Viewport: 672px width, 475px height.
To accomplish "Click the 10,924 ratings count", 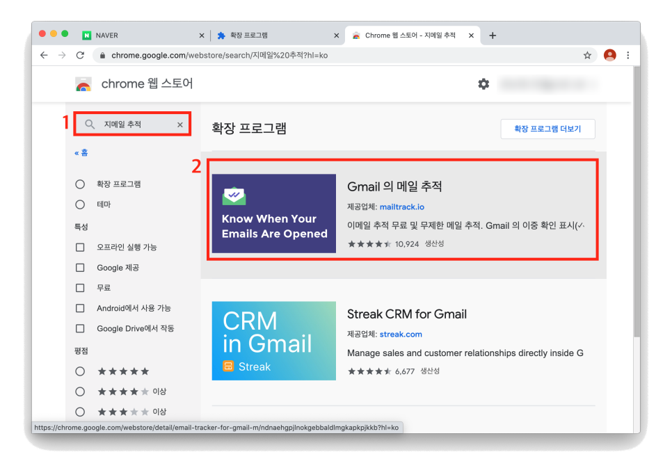I will (407, 244).
